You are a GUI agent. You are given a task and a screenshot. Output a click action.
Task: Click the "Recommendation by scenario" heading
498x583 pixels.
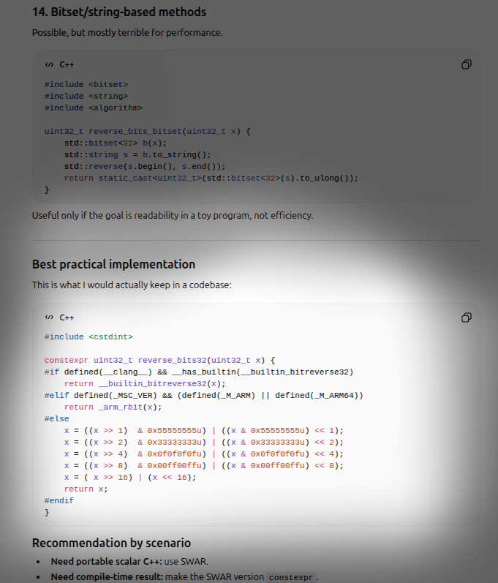(x=111, y=543)
